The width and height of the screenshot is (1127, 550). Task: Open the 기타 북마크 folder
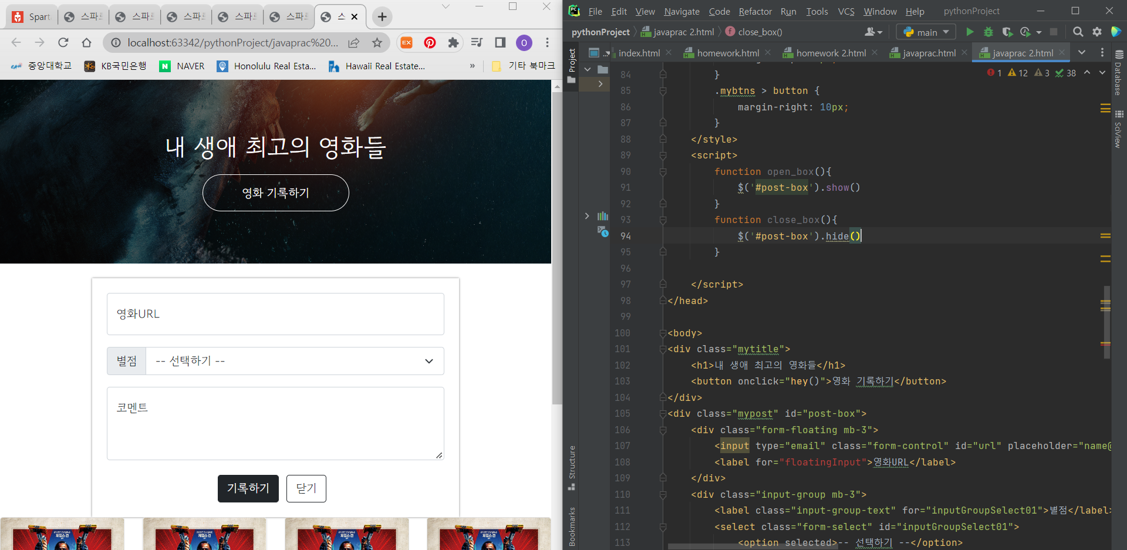pyautogui.click(x=523, y=66)
